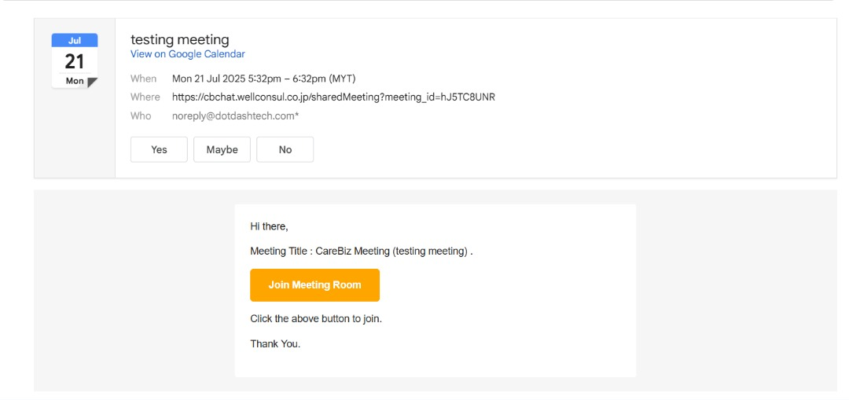849x400 pixels.
Task: Click the Thank You closing text
Action: [x=275, y=343]
